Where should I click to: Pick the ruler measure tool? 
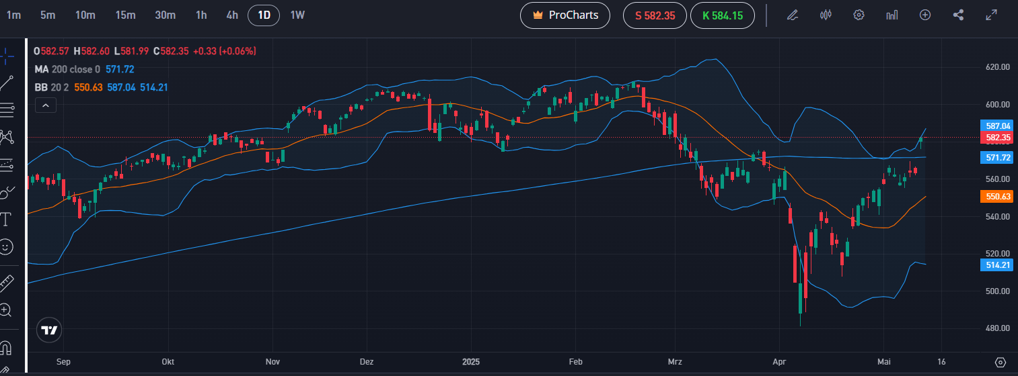coord(6,282)
